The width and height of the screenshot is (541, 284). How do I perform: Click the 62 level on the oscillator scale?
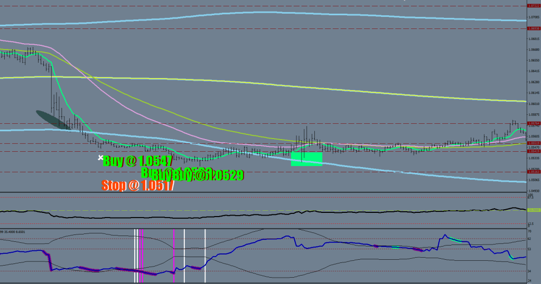point(530,239)
